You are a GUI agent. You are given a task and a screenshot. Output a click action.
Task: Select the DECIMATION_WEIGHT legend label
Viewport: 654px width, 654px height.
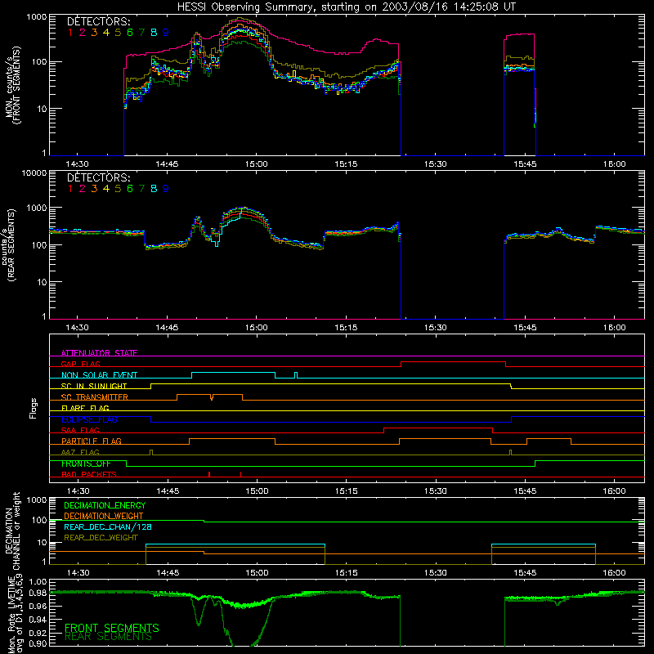(104, 516)
